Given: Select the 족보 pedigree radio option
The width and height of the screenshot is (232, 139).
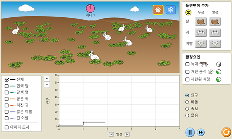Looking at the screenshot, I should pos(187,109).
